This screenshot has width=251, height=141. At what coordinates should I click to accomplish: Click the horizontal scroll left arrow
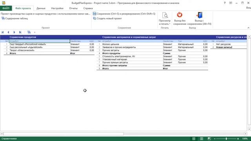(x=2, y=134)
